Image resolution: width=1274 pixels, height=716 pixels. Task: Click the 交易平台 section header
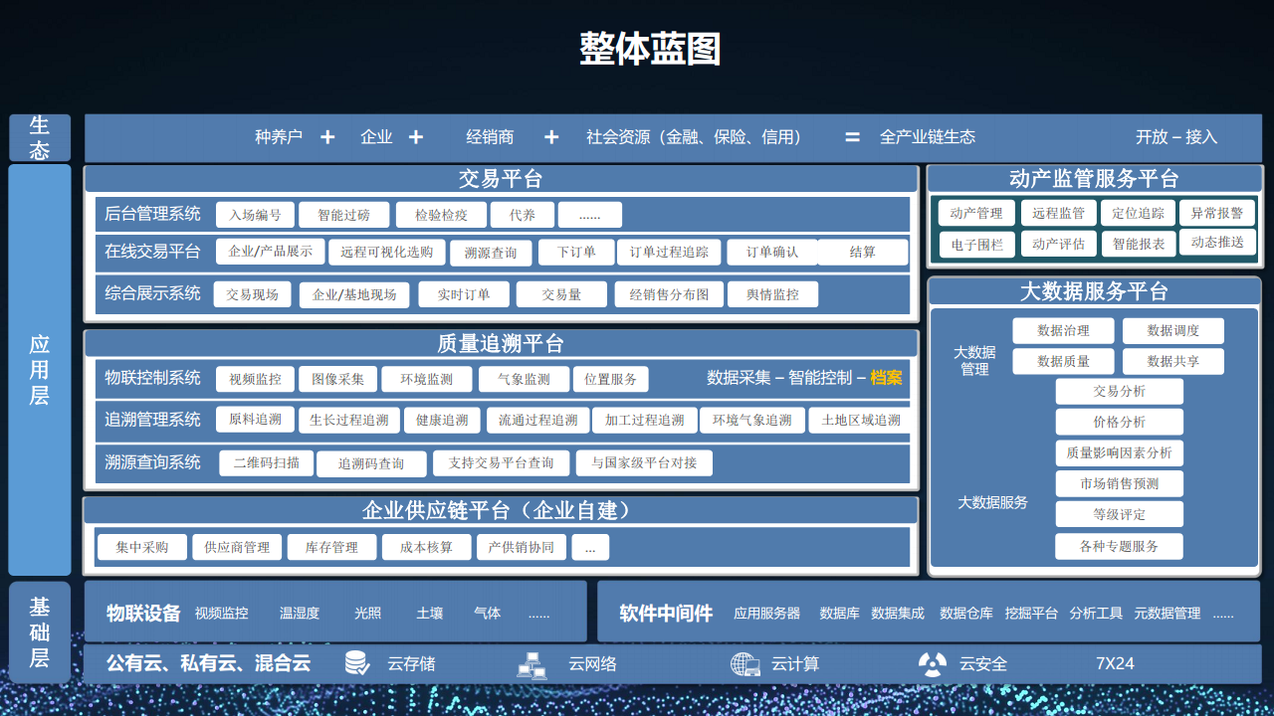coord(501,179)
